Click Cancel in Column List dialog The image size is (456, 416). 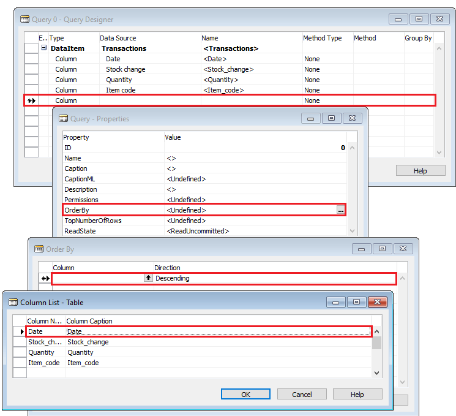pos(302,395)
